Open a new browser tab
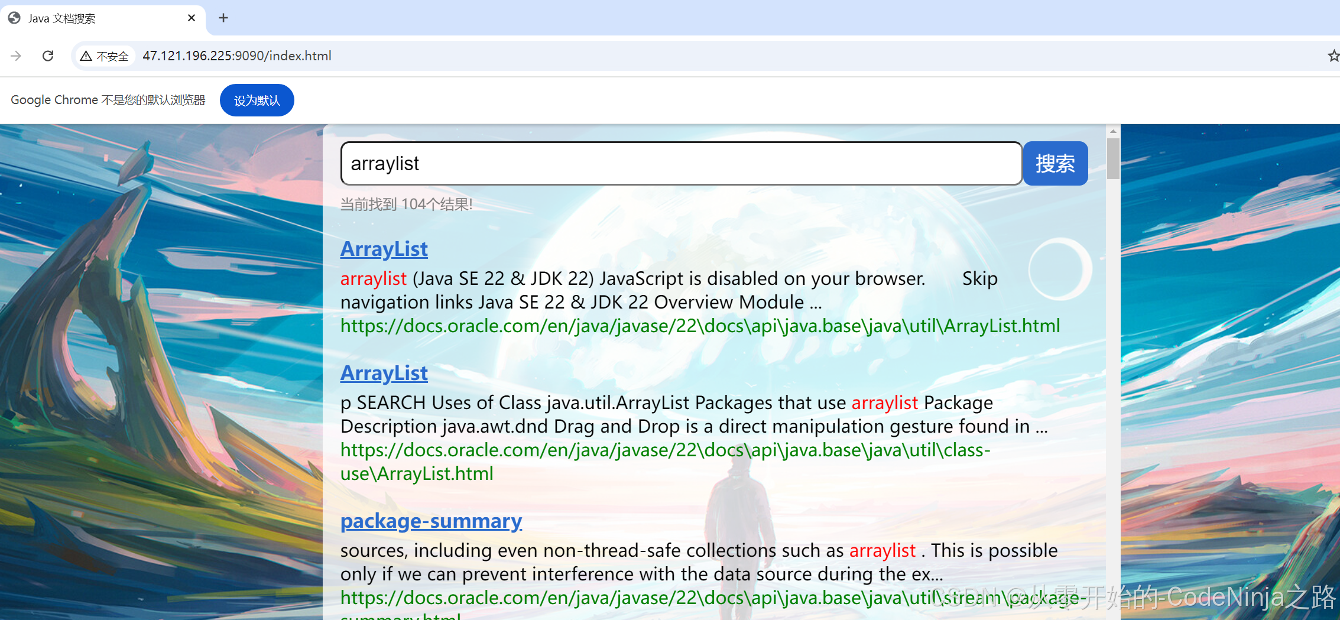Screen dimensions: 1340x620 [x=223, y=18]
